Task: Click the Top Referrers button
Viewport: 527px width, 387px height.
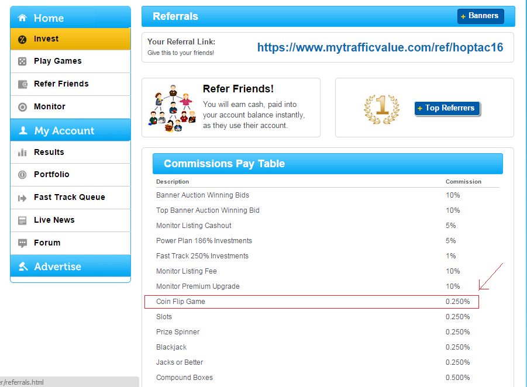Action: click(x=447, y=108)
